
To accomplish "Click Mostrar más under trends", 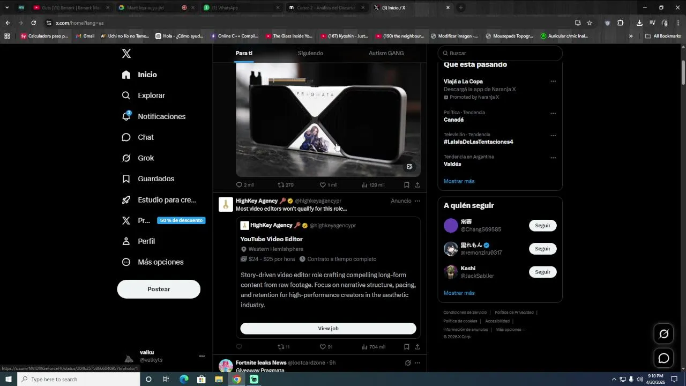I will click(459, 181).
